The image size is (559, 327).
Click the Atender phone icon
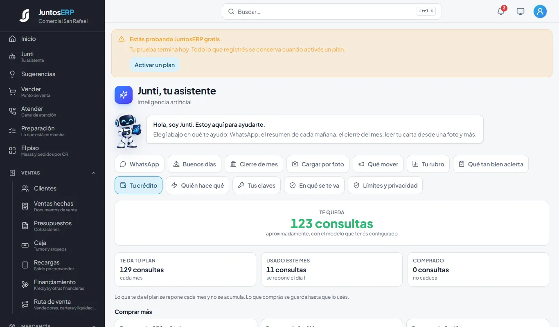point(12,112)
